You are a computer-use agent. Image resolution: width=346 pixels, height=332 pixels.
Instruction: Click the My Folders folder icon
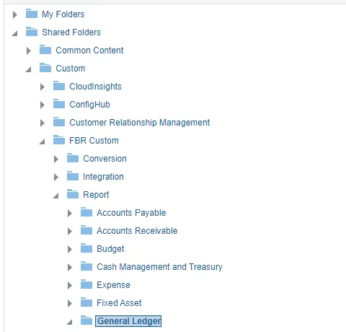pyautogui.click(x=32, y=14)
